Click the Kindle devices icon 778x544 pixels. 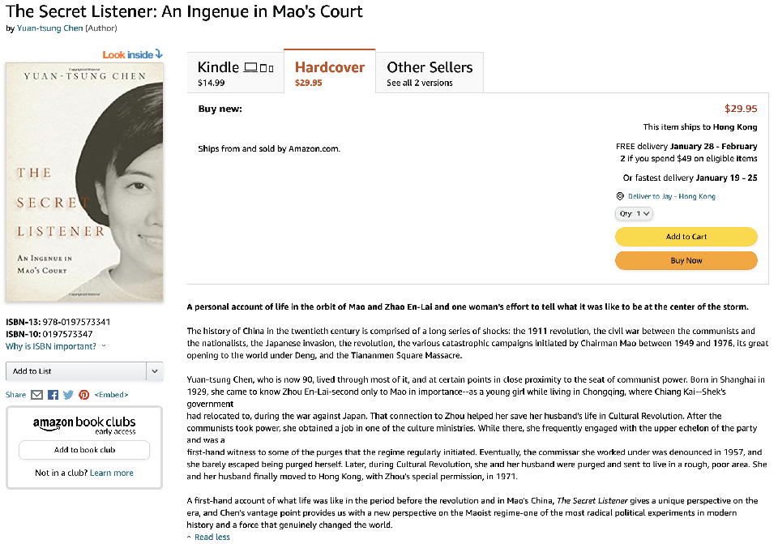tap(259, 67)
